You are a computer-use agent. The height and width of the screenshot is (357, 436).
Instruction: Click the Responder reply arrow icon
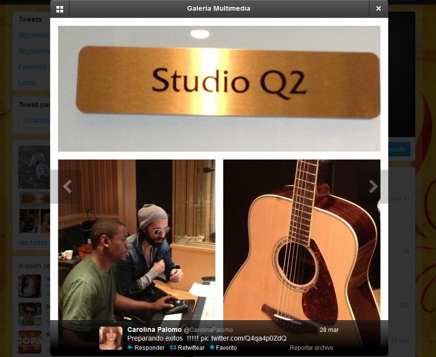[130, 347]
